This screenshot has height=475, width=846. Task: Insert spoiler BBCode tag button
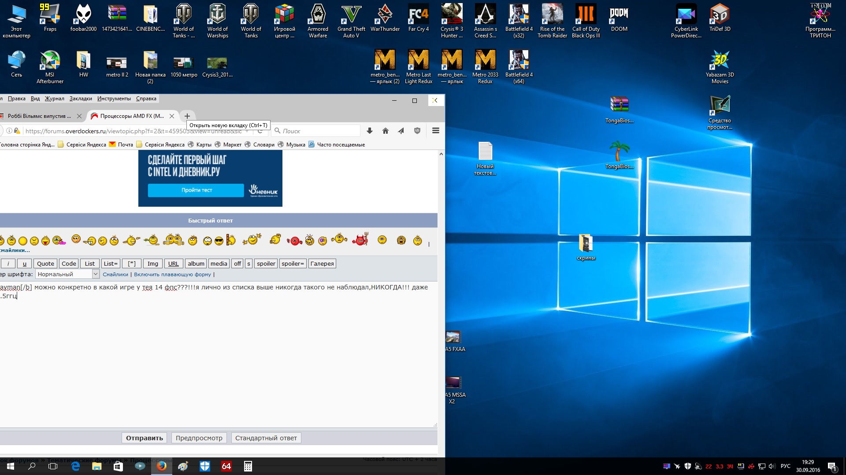tap(266, 263)
